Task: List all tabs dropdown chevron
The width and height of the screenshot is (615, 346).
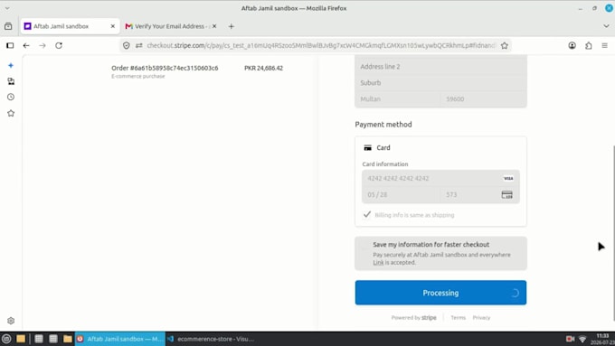Action: (x=606, y=26)
